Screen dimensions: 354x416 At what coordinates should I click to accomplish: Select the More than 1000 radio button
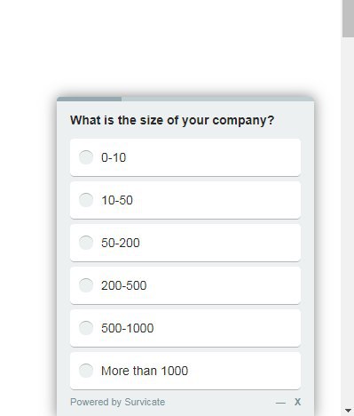point(86,371)
